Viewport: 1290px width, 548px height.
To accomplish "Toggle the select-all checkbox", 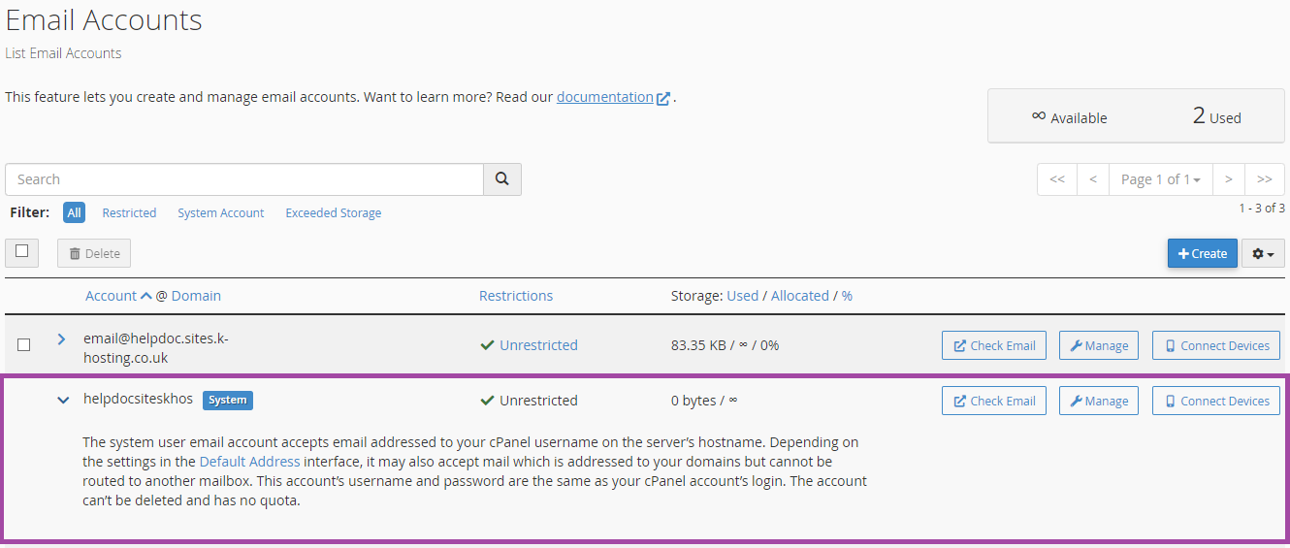I will click(22, 251).
